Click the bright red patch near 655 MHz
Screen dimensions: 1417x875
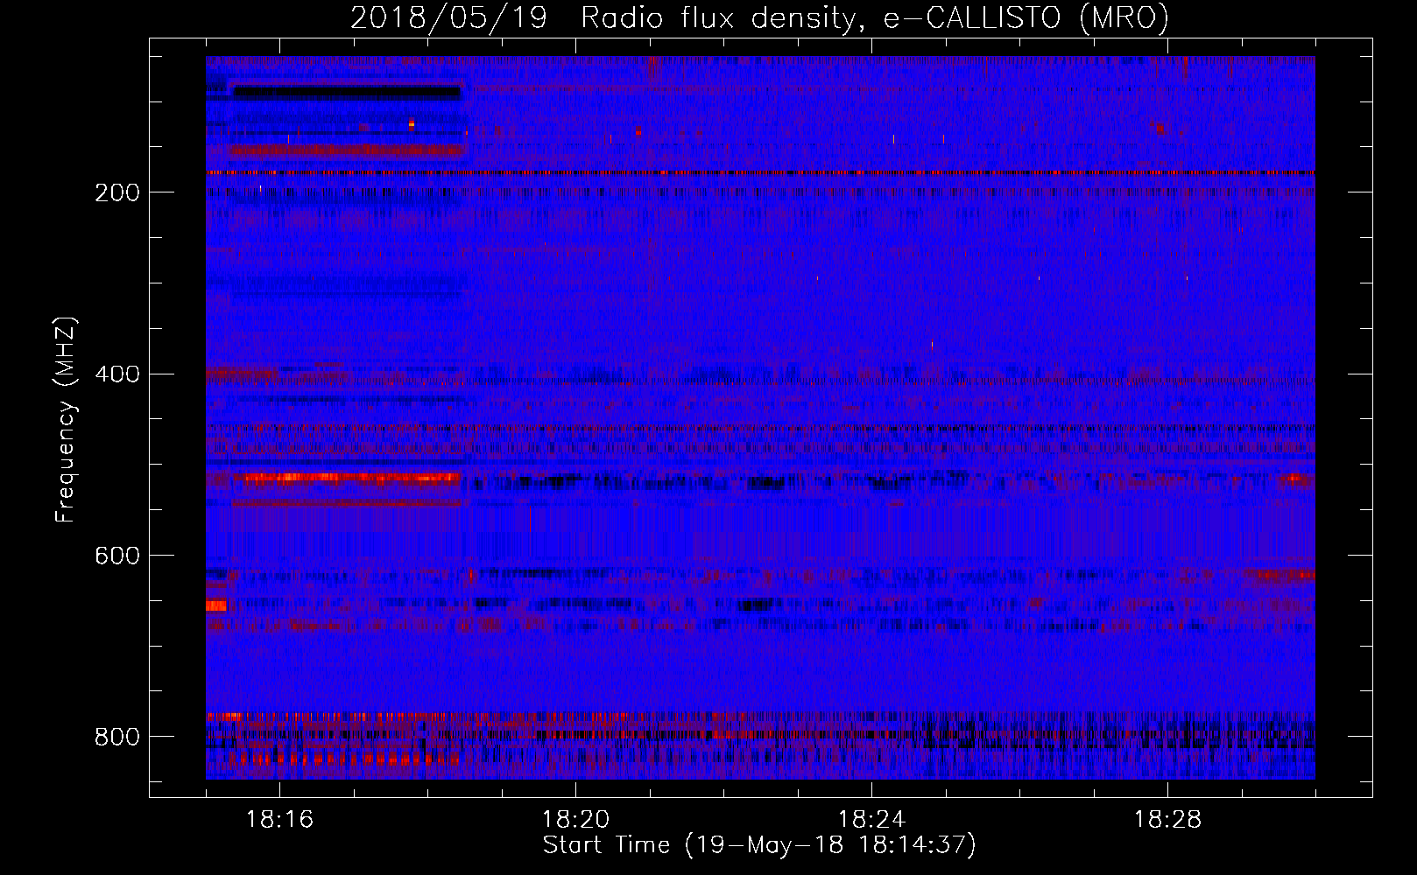pos(216,605)
